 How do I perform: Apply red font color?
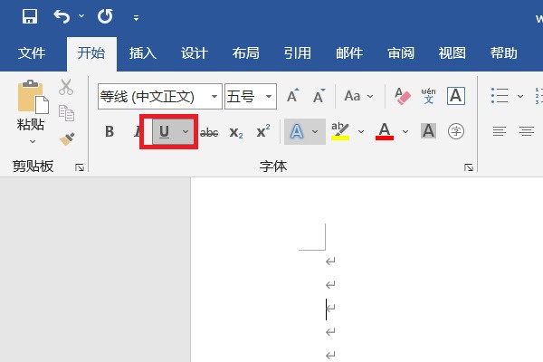point(385,131)
